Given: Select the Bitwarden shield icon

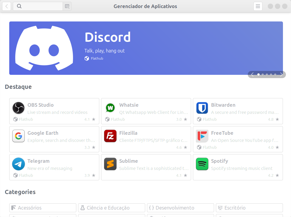Looking at the screenshot, I should click(x=202, y=108).
